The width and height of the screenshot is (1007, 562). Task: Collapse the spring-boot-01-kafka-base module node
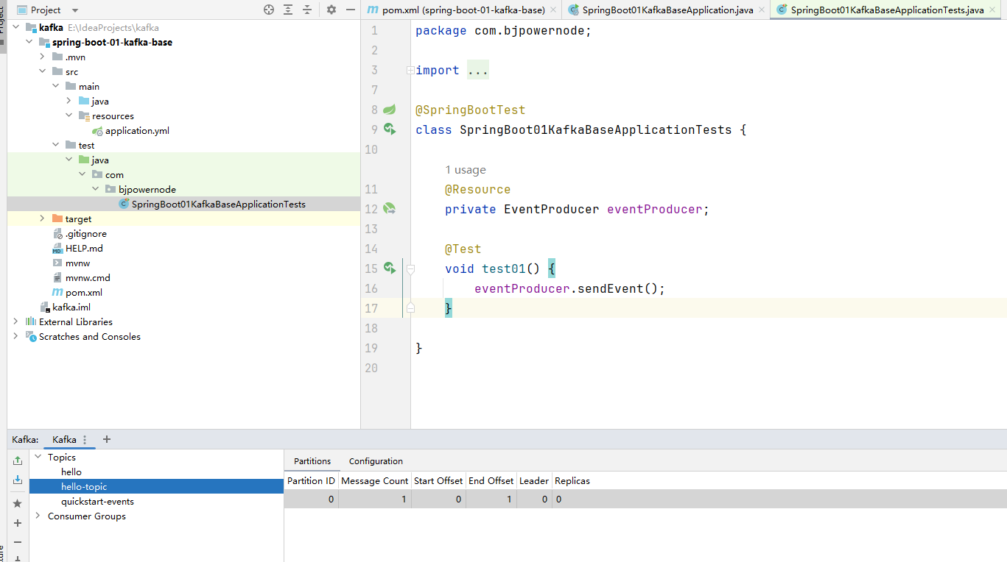pyautogui.click(x=29, y=42)
